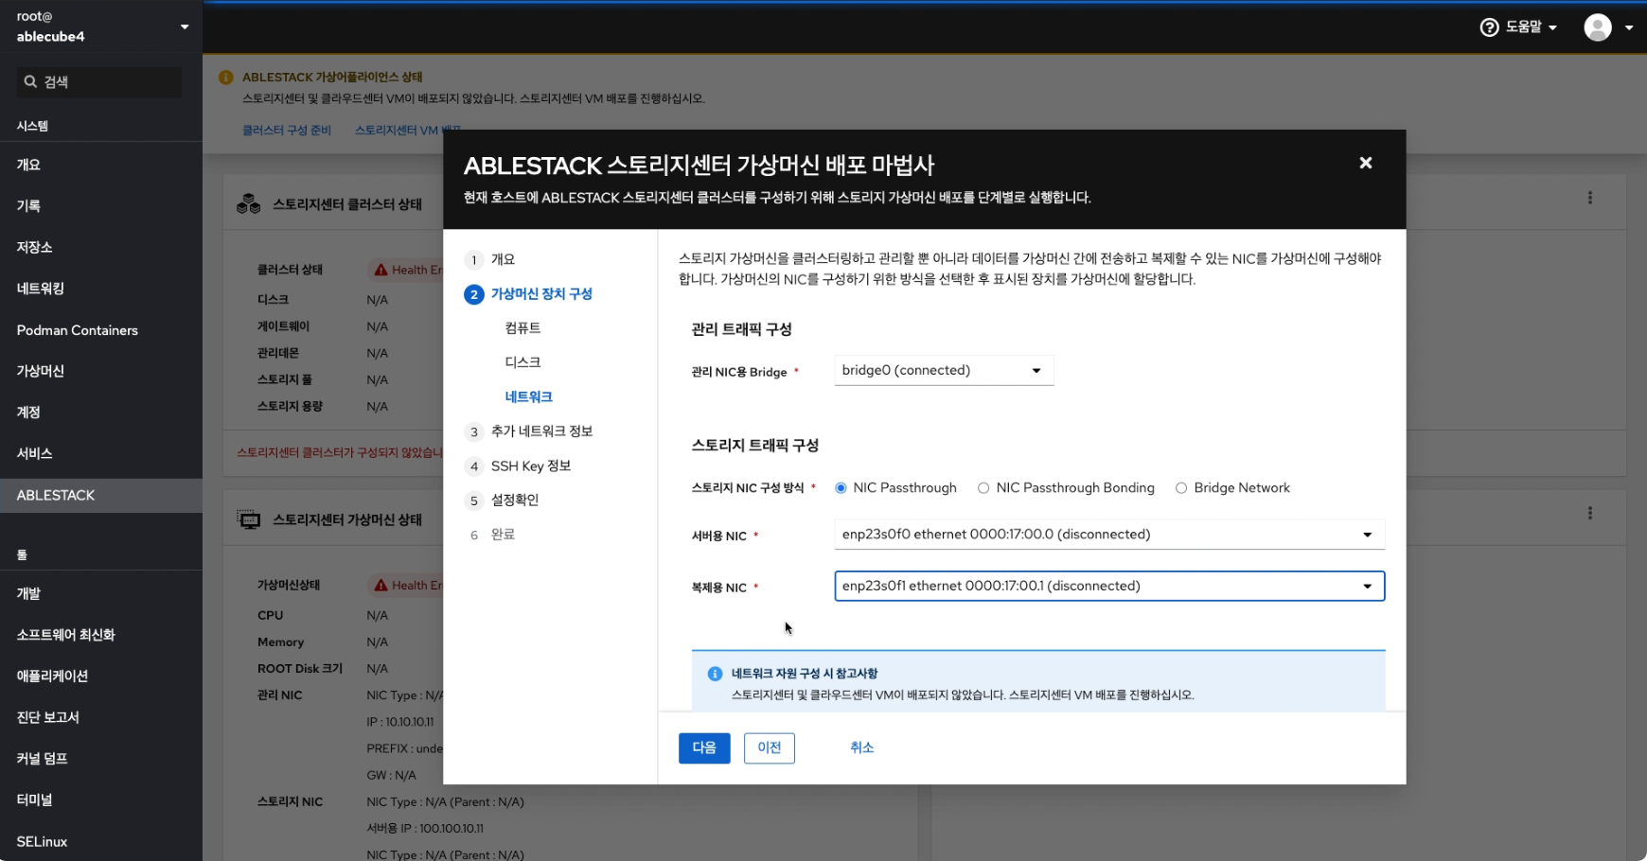Open 애플리케이션 in the sidebar

click(x=101, y=676)
